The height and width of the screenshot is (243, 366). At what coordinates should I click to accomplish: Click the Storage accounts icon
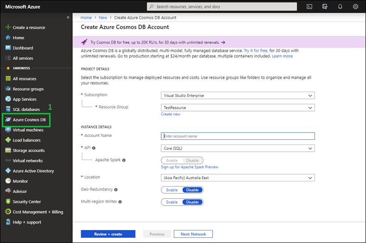(8, 150)
